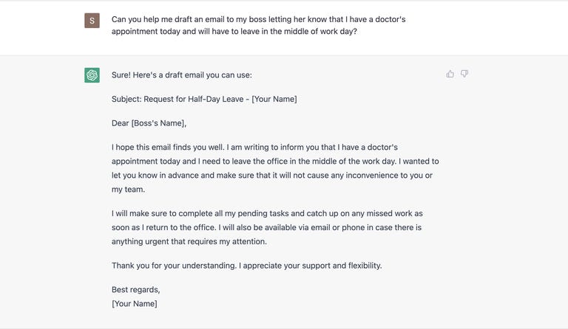Click the words "my team." ending the first paragraph
The height and width of the screenshot is (329, 568).
point(128,190)
